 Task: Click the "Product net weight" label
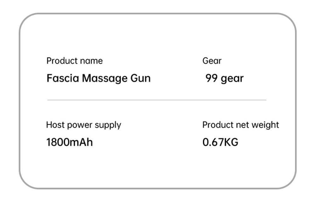pyautogui.click(x=240, y=125)
